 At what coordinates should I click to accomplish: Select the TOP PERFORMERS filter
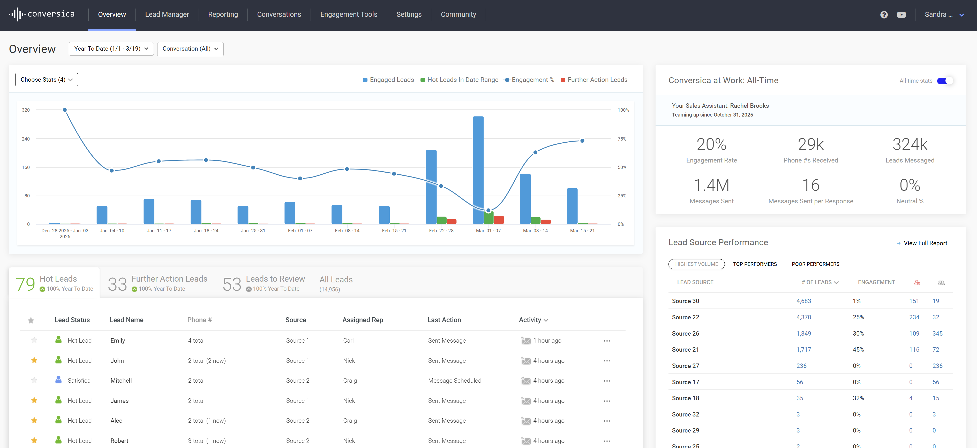[x=754, y=264]
